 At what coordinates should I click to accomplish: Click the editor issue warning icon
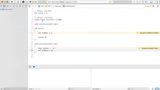[x=148, y=6]
